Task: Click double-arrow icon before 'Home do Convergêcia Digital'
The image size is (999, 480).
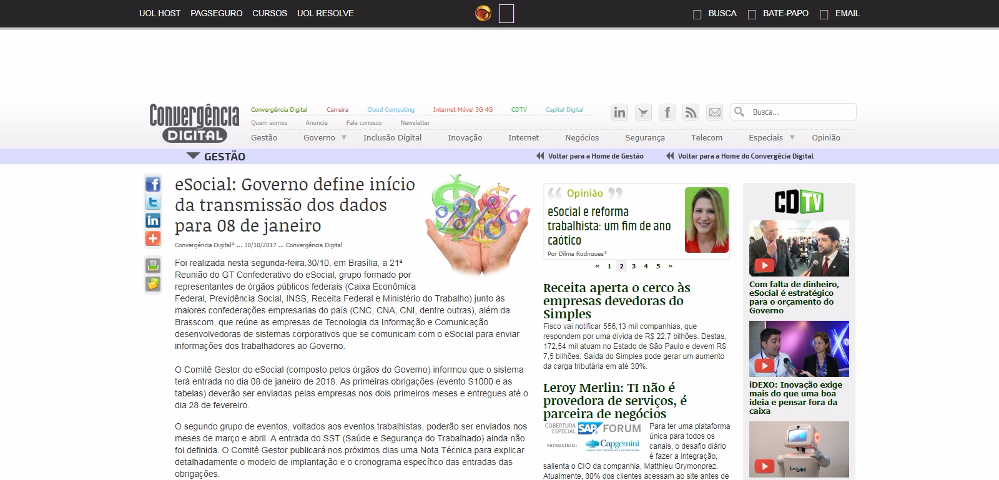Action: [670, 156]
